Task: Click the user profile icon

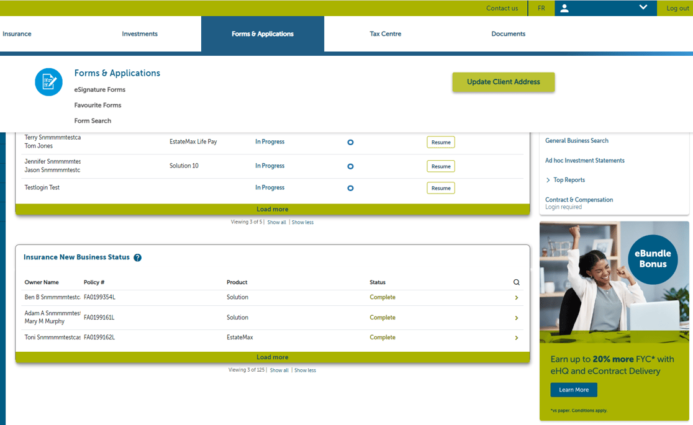Action: point(564,8)
